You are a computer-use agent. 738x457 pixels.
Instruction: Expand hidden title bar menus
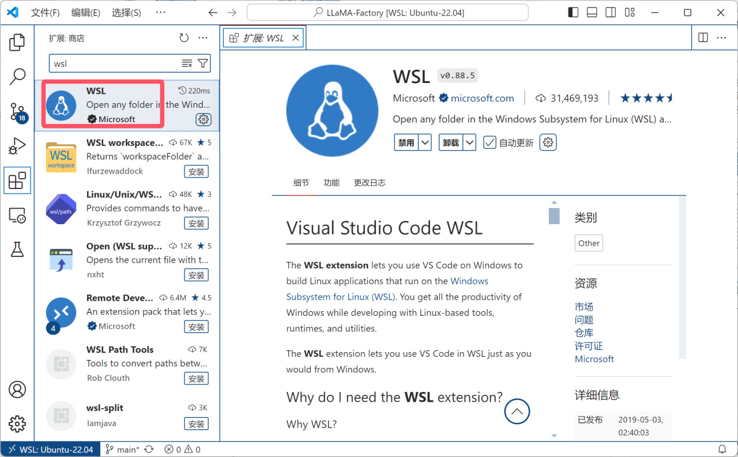161,13
